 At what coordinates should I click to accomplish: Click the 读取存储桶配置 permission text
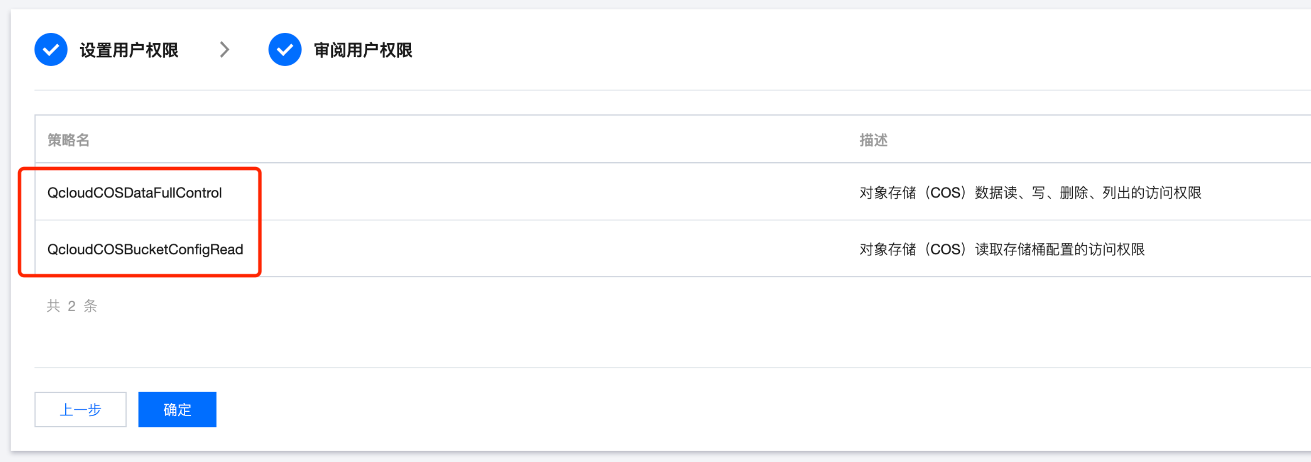(1024, 249)
